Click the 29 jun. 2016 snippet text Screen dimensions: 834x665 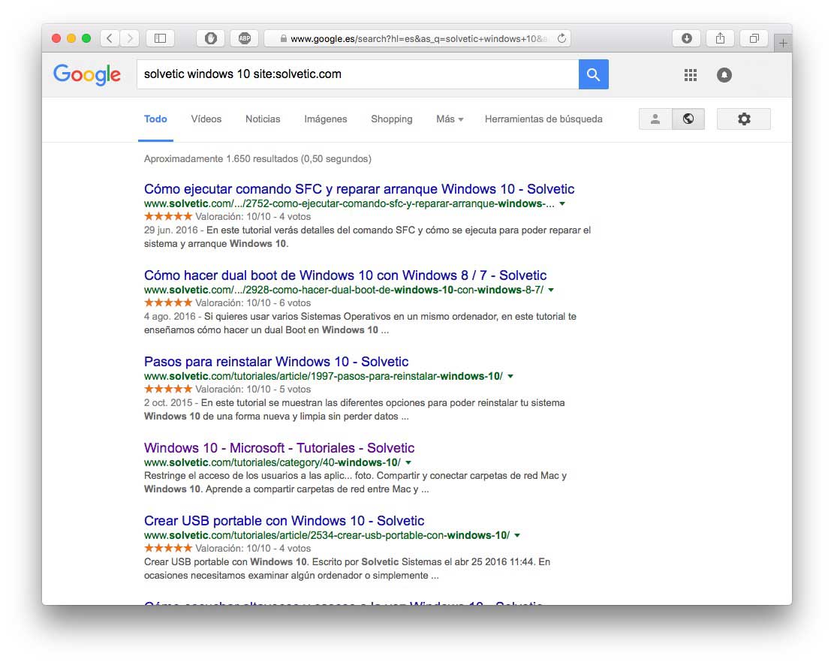[x=367, y=236]
